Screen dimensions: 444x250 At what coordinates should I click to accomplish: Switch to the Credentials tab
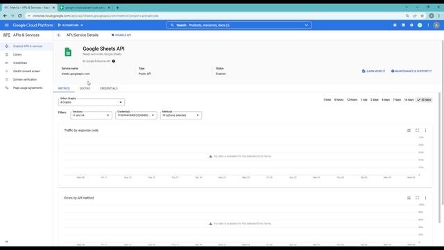(109, 88)
